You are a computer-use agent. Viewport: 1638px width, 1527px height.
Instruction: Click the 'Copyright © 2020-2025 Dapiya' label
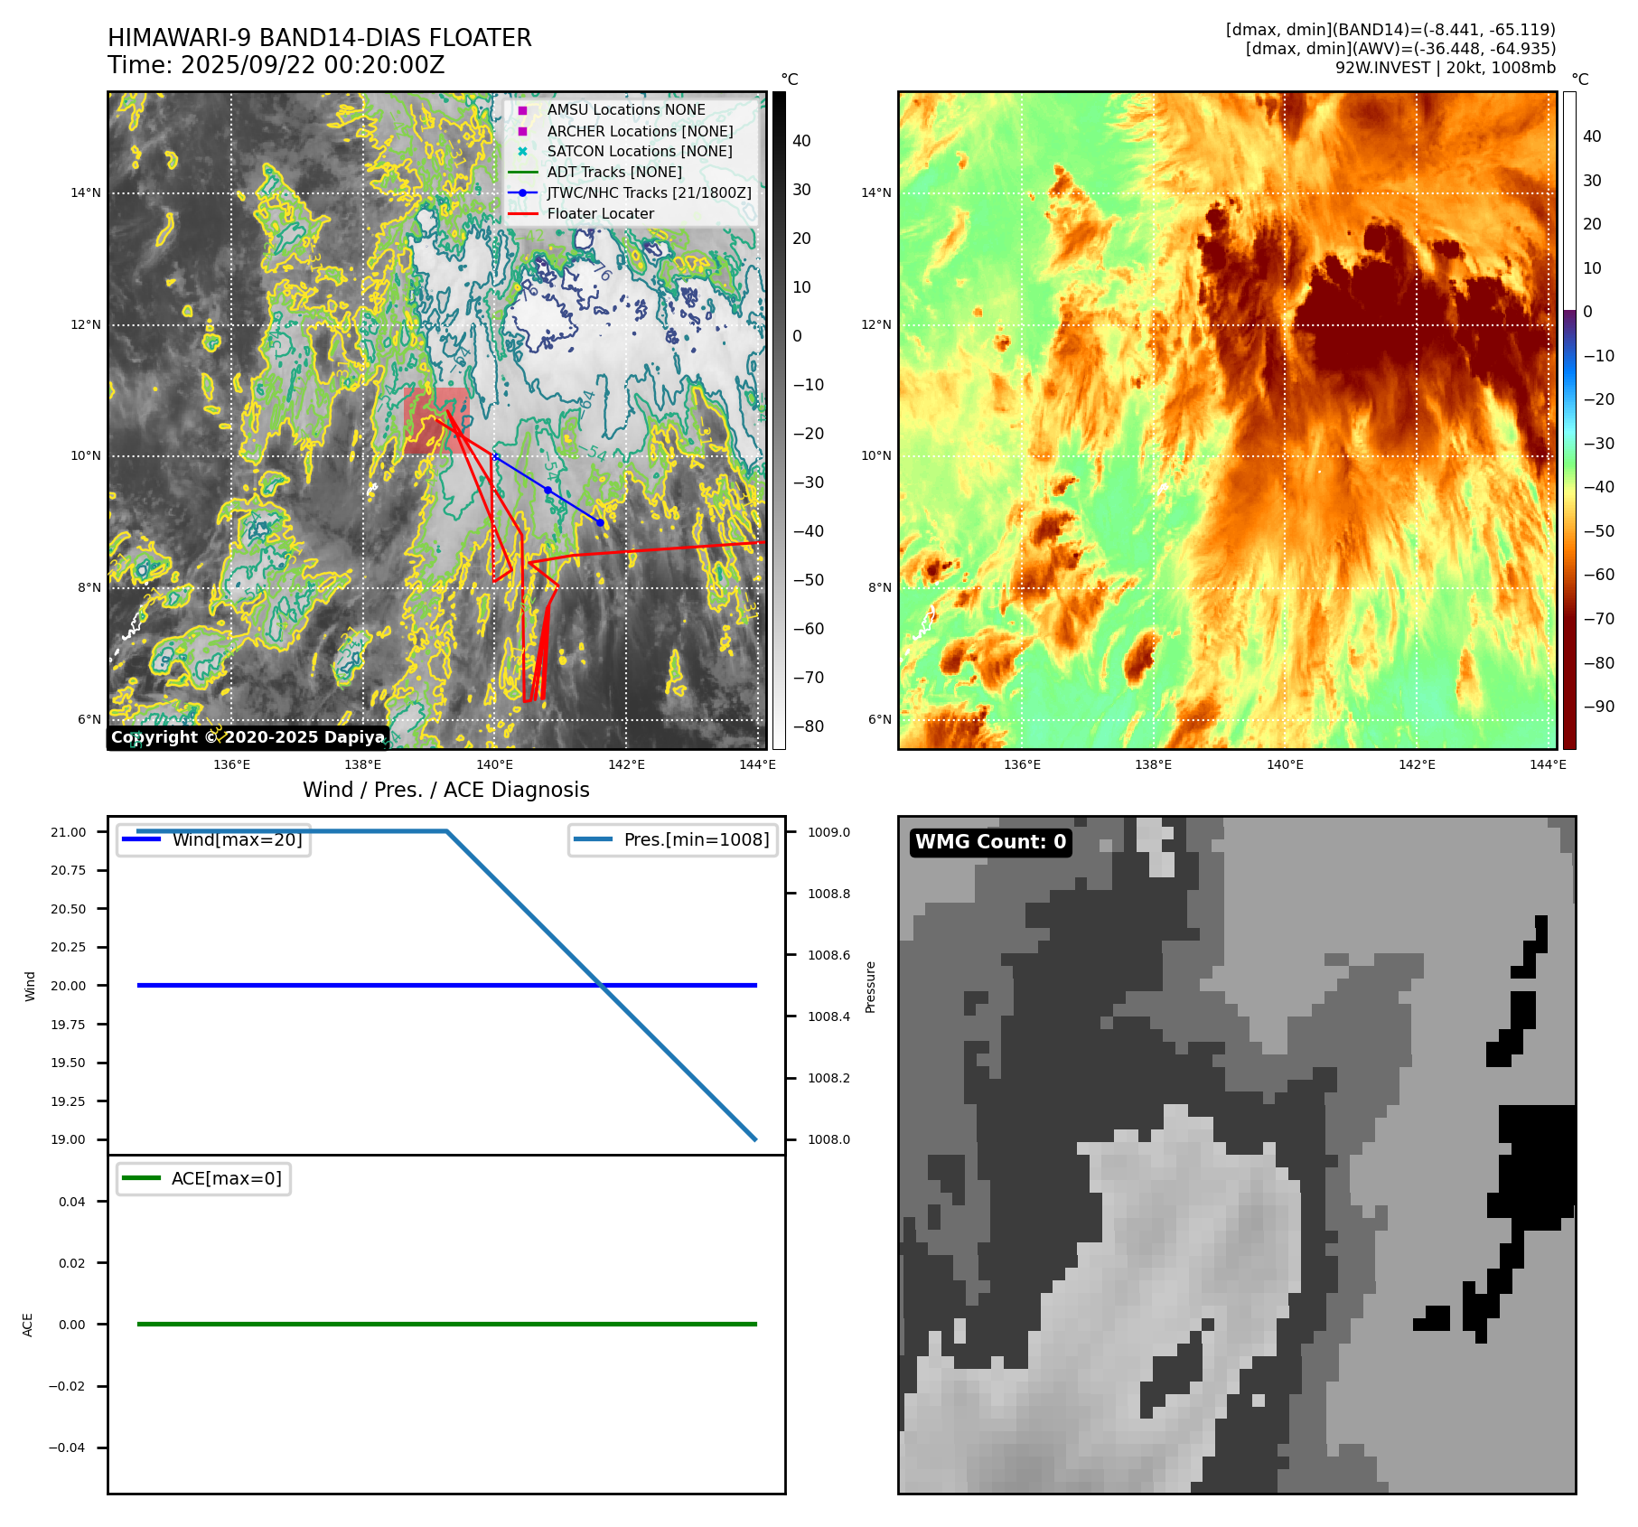[248, 737]
